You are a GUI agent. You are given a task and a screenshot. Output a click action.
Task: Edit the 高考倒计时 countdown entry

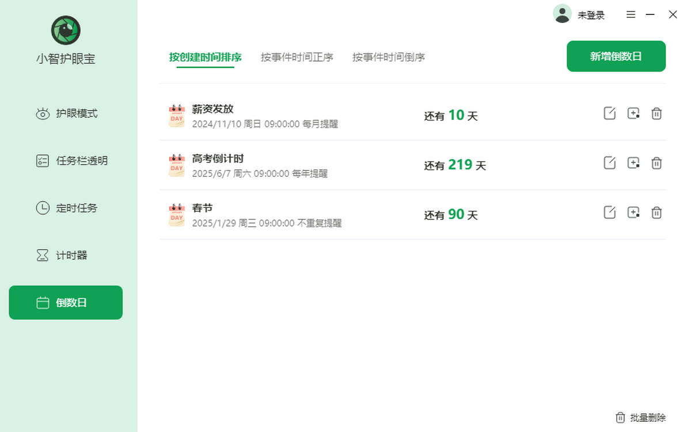coord(609,163)
